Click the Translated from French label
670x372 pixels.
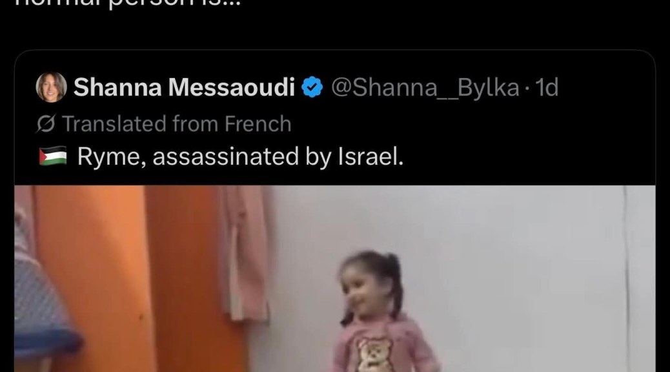coord(176,124)
